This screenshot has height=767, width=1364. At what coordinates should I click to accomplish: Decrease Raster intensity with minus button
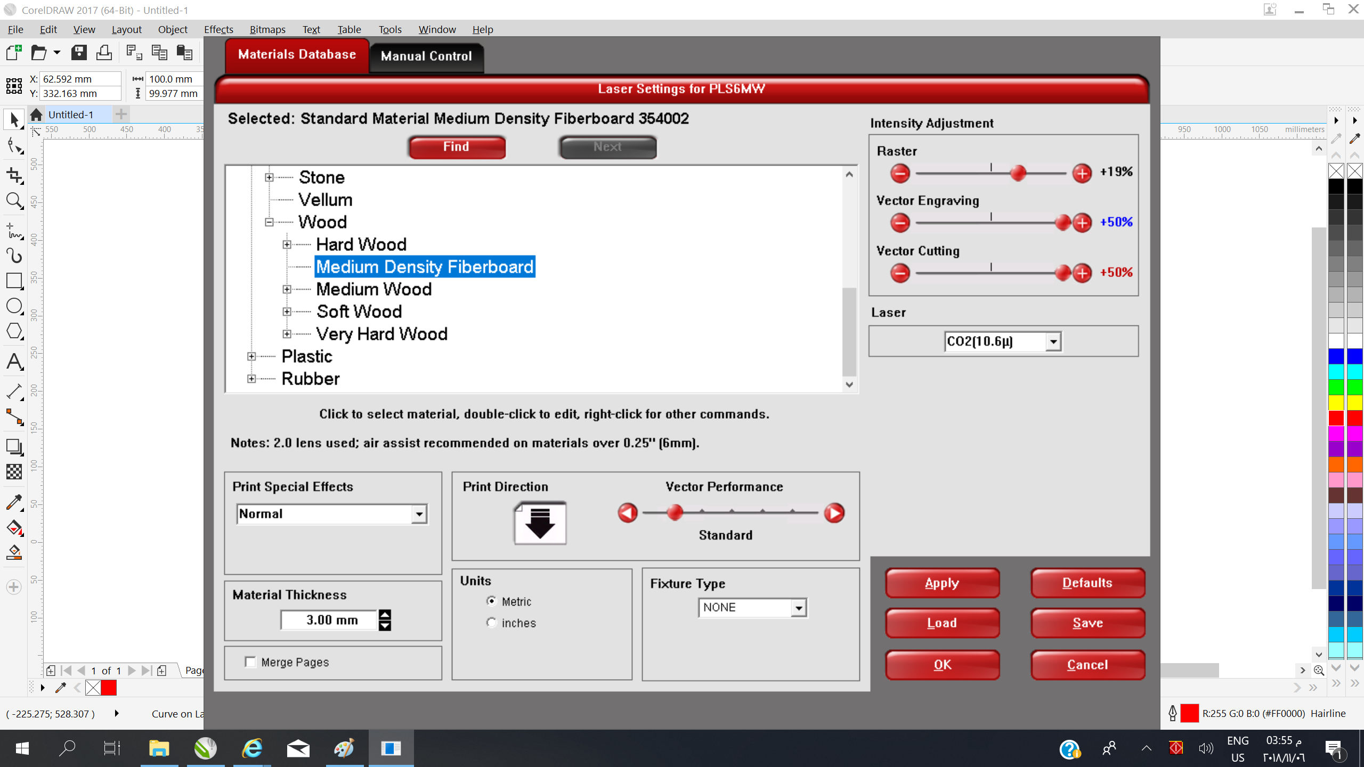click(900, 173)
